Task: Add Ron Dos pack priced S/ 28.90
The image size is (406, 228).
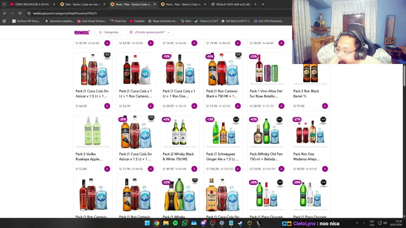Action: 194,106
